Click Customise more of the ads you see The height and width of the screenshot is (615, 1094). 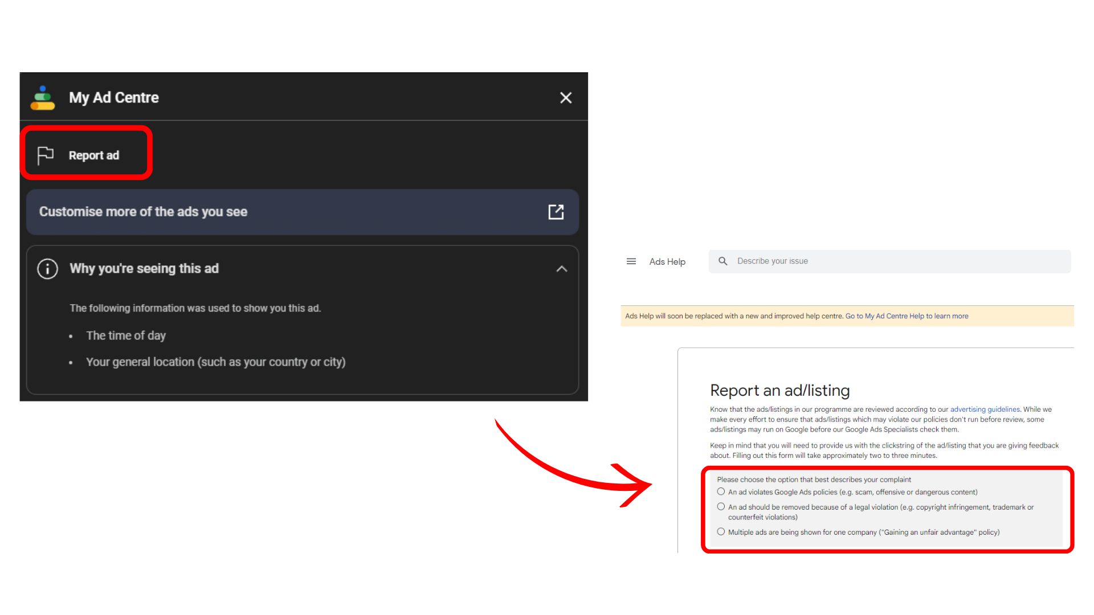point(142,211)
